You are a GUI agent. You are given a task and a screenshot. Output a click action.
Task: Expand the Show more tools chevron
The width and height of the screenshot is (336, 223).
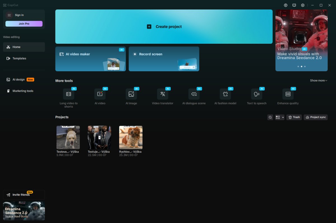319,81
